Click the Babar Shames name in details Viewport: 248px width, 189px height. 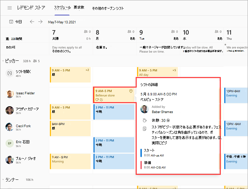point(163,112)
